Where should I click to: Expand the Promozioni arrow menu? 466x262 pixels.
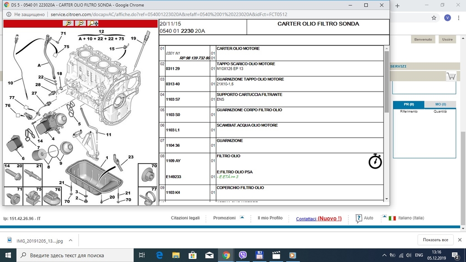pos(242,217)
